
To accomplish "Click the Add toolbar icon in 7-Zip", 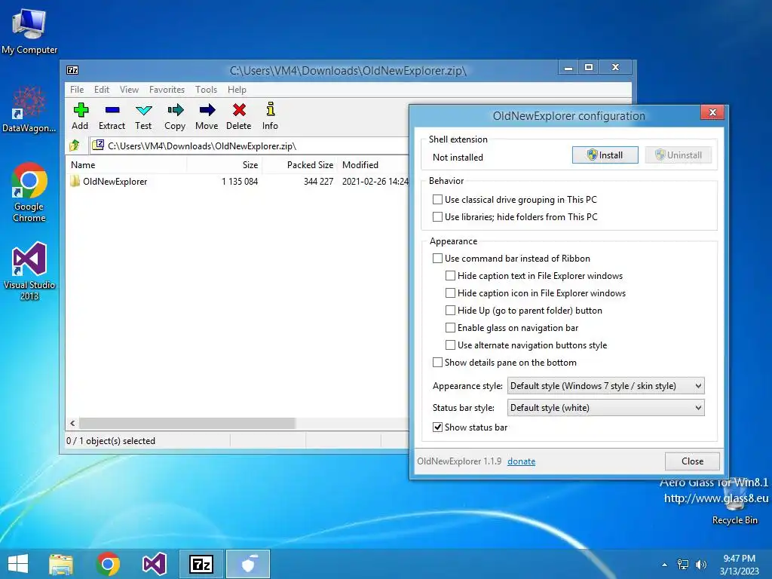I will tap(80, 116).
